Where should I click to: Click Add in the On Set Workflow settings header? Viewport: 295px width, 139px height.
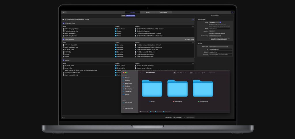coord(193,26)
